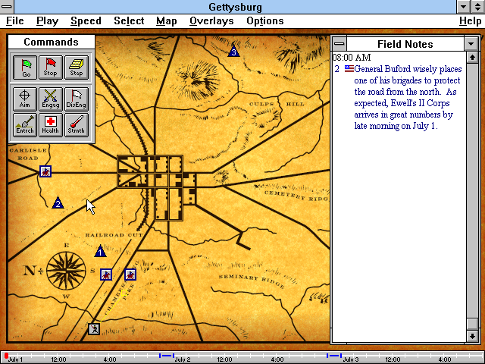Click blue triangle marker number 1

coord(100,251)
